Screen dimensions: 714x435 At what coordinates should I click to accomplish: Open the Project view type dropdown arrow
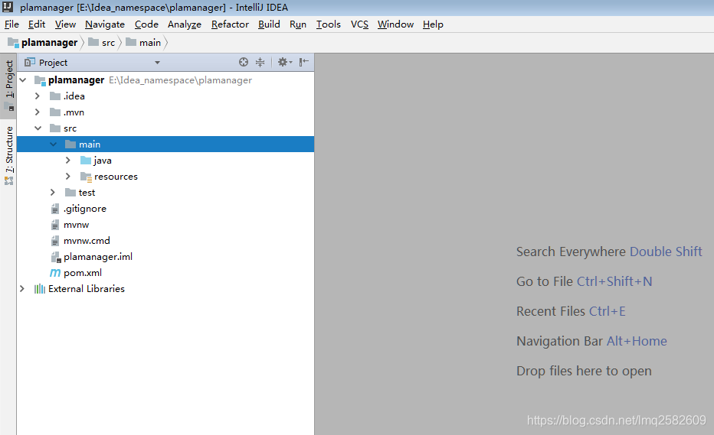tap(157, 62)
